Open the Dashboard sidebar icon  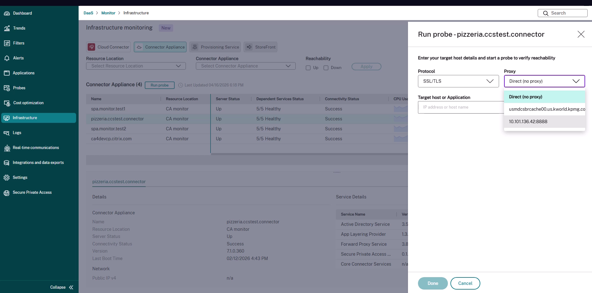point(7,13)
